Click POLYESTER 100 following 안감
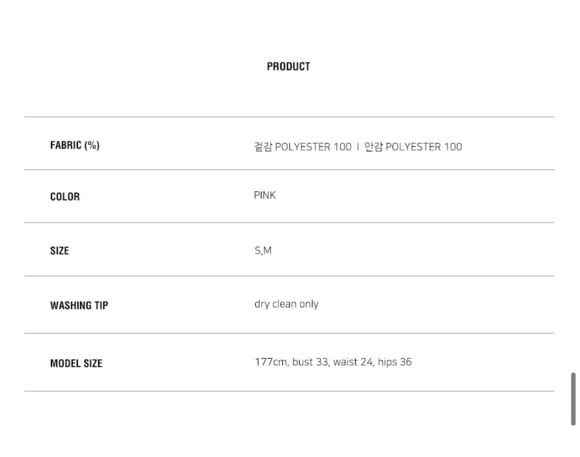This screenshot has width=580, height=457. coord(423,147)
